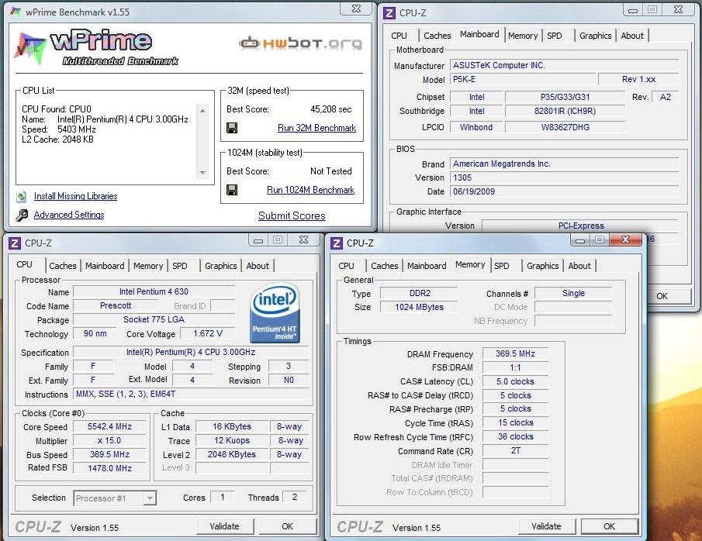Click the CPU-Z icon in Mainboard window title
Image resolution: width=702 pixels, height=541 pixels.
389,13
